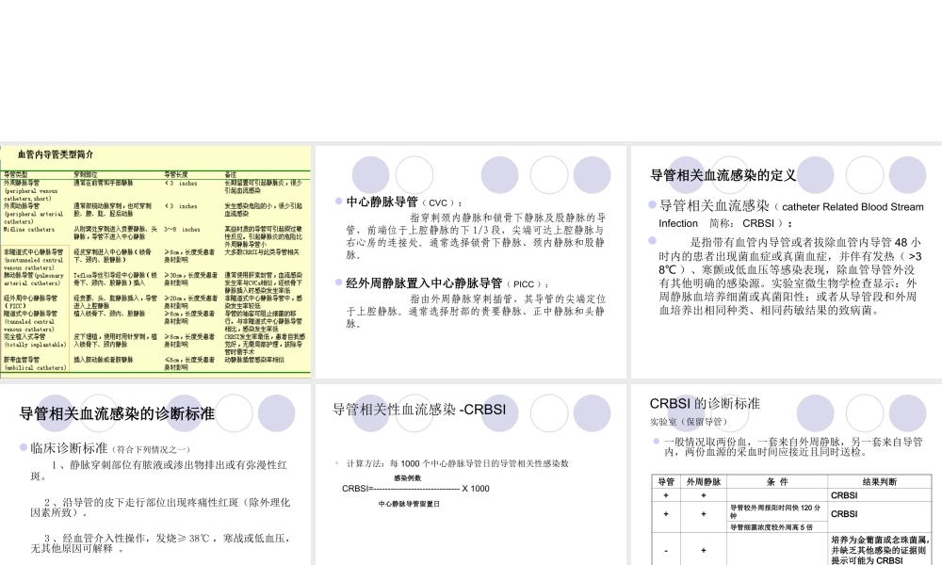Screen dimensions: 942x565
Task: Click the bullet marker before 临床诊断标准
Action: pyautogui.click(x=24, y=445)
